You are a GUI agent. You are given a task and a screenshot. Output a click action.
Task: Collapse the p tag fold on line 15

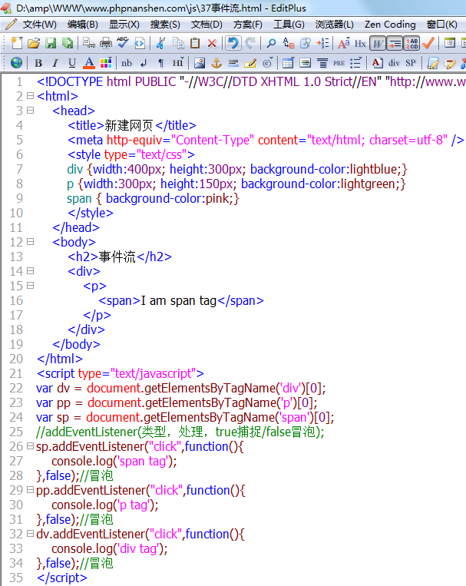click(31, 285)
